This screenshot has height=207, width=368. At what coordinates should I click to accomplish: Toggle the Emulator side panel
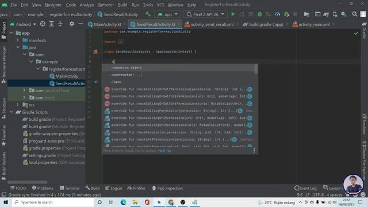364,124
